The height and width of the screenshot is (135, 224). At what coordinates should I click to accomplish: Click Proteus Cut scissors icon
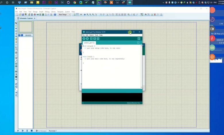[107, 15]
